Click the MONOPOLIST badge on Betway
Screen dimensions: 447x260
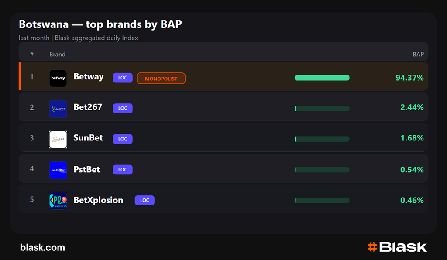point(161,79)
